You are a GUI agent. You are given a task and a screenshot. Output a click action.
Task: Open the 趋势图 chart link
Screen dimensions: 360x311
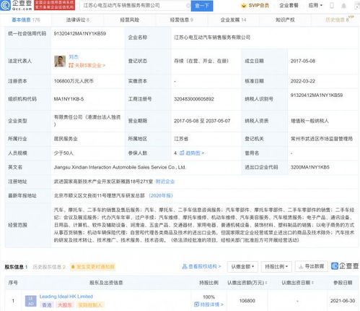tap(192, 153)
